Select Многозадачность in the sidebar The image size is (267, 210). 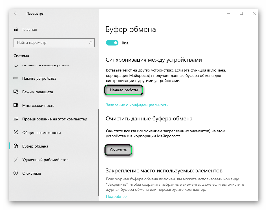pyautogui.click(x=38, y=105)
